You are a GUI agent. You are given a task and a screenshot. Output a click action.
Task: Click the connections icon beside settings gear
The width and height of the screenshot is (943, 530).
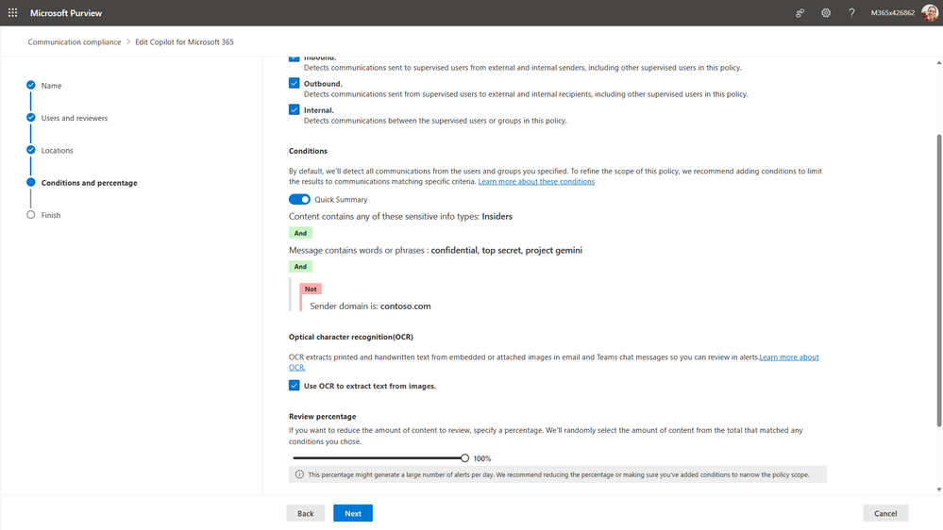tap(800, 12)
